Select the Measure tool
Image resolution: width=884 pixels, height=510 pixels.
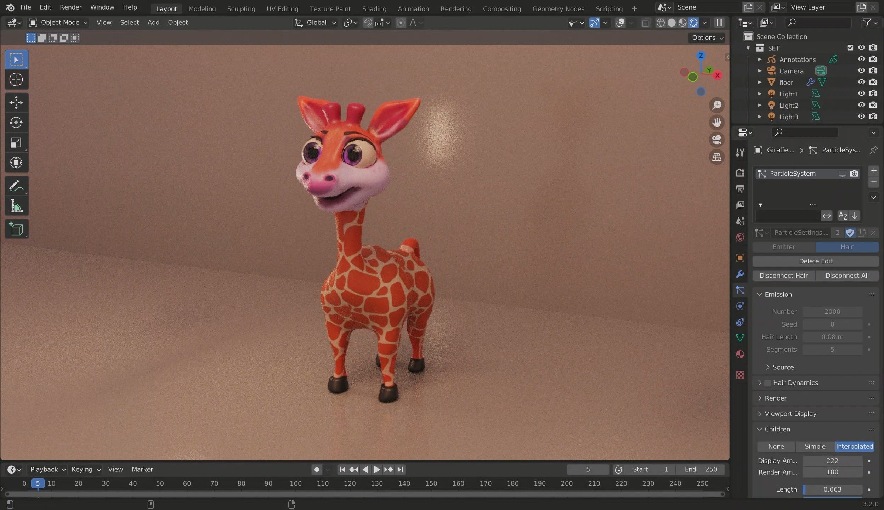pos(16,206)
